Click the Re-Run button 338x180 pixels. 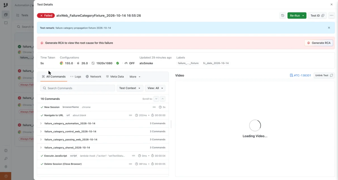pyautogui.click(x=295, y=15)
